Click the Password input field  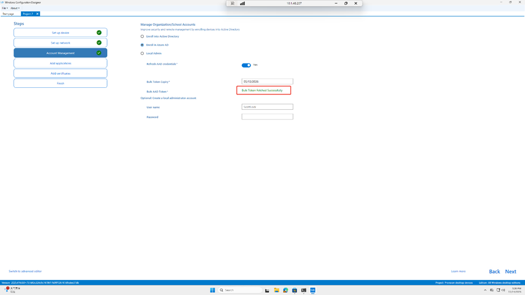point(267,116)
